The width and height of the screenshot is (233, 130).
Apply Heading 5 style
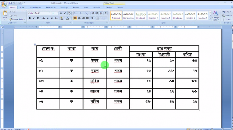point(190,15)
